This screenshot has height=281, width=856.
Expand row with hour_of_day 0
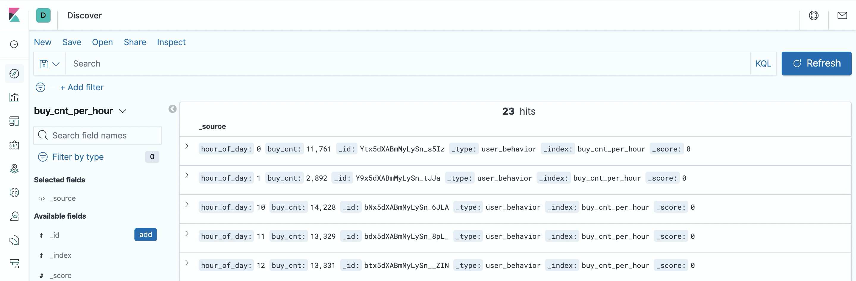pyautogui.click(x=187, y=146)
